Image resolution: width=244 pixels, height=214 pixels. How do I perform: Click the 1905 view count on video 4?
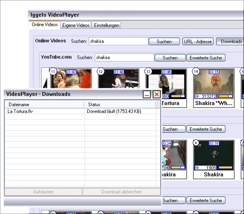pos(211,168)
